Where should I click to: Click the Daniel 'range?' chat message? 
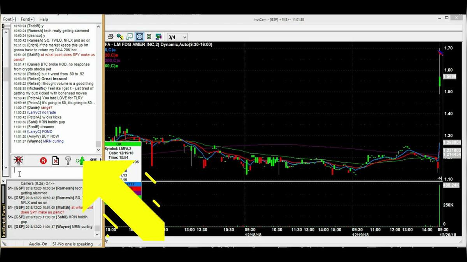coord(32,107)
